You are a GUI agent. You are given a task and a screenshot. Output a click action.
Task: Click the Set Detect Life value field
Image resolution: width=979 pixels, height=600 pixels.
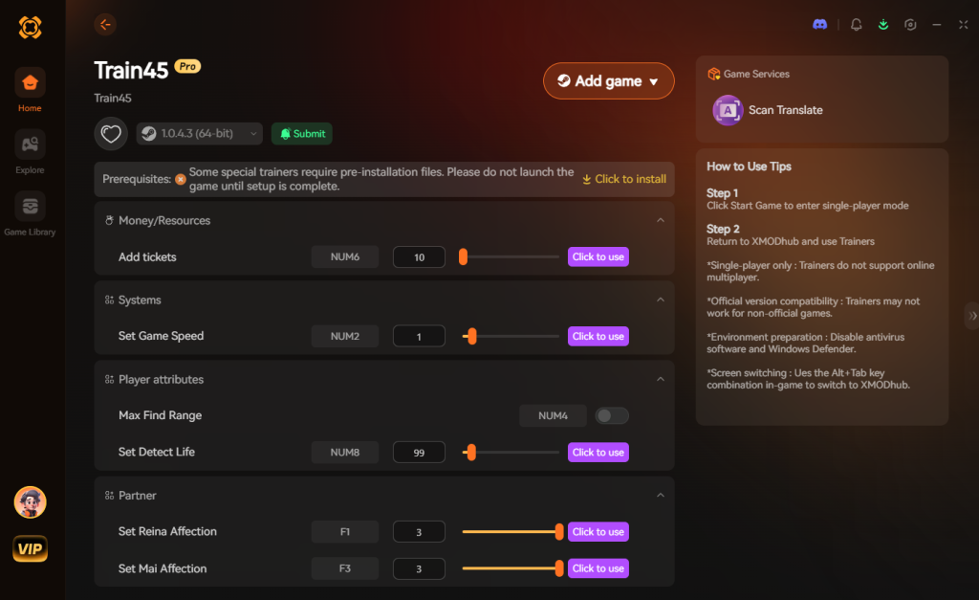[x=419, y=453]
